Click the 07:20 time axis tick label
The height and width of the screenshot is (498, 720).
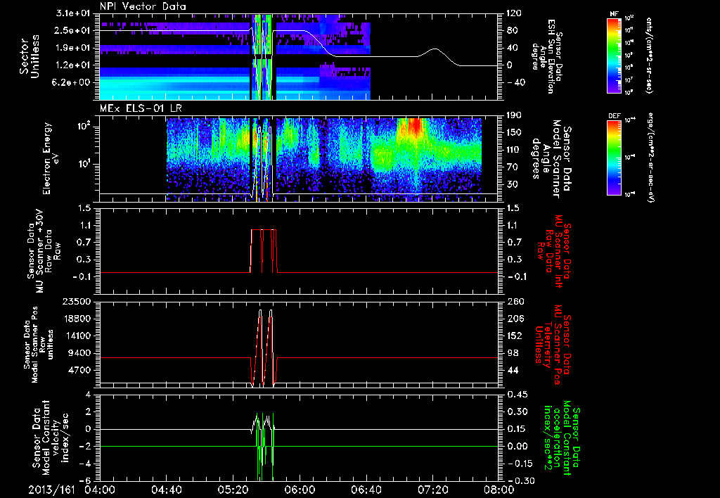tap(433, 489)
